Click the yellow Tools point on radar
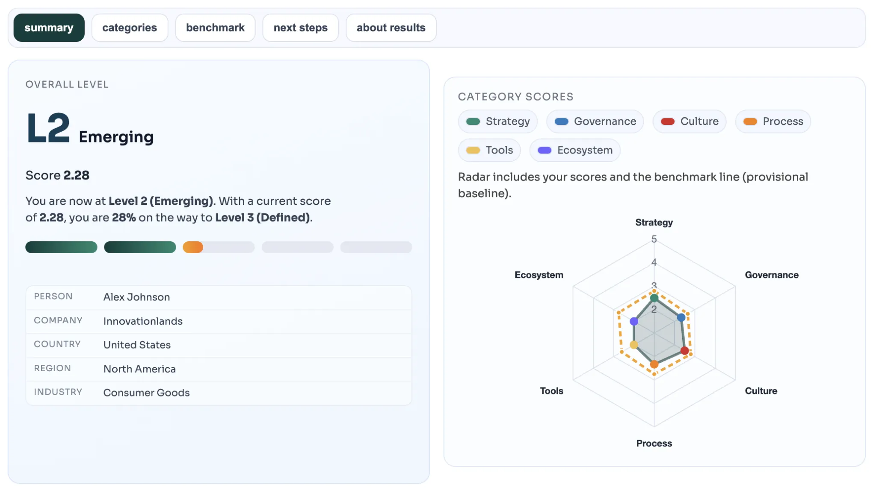The width and height of the screenshot is (876, 491). tap(634, 345)
